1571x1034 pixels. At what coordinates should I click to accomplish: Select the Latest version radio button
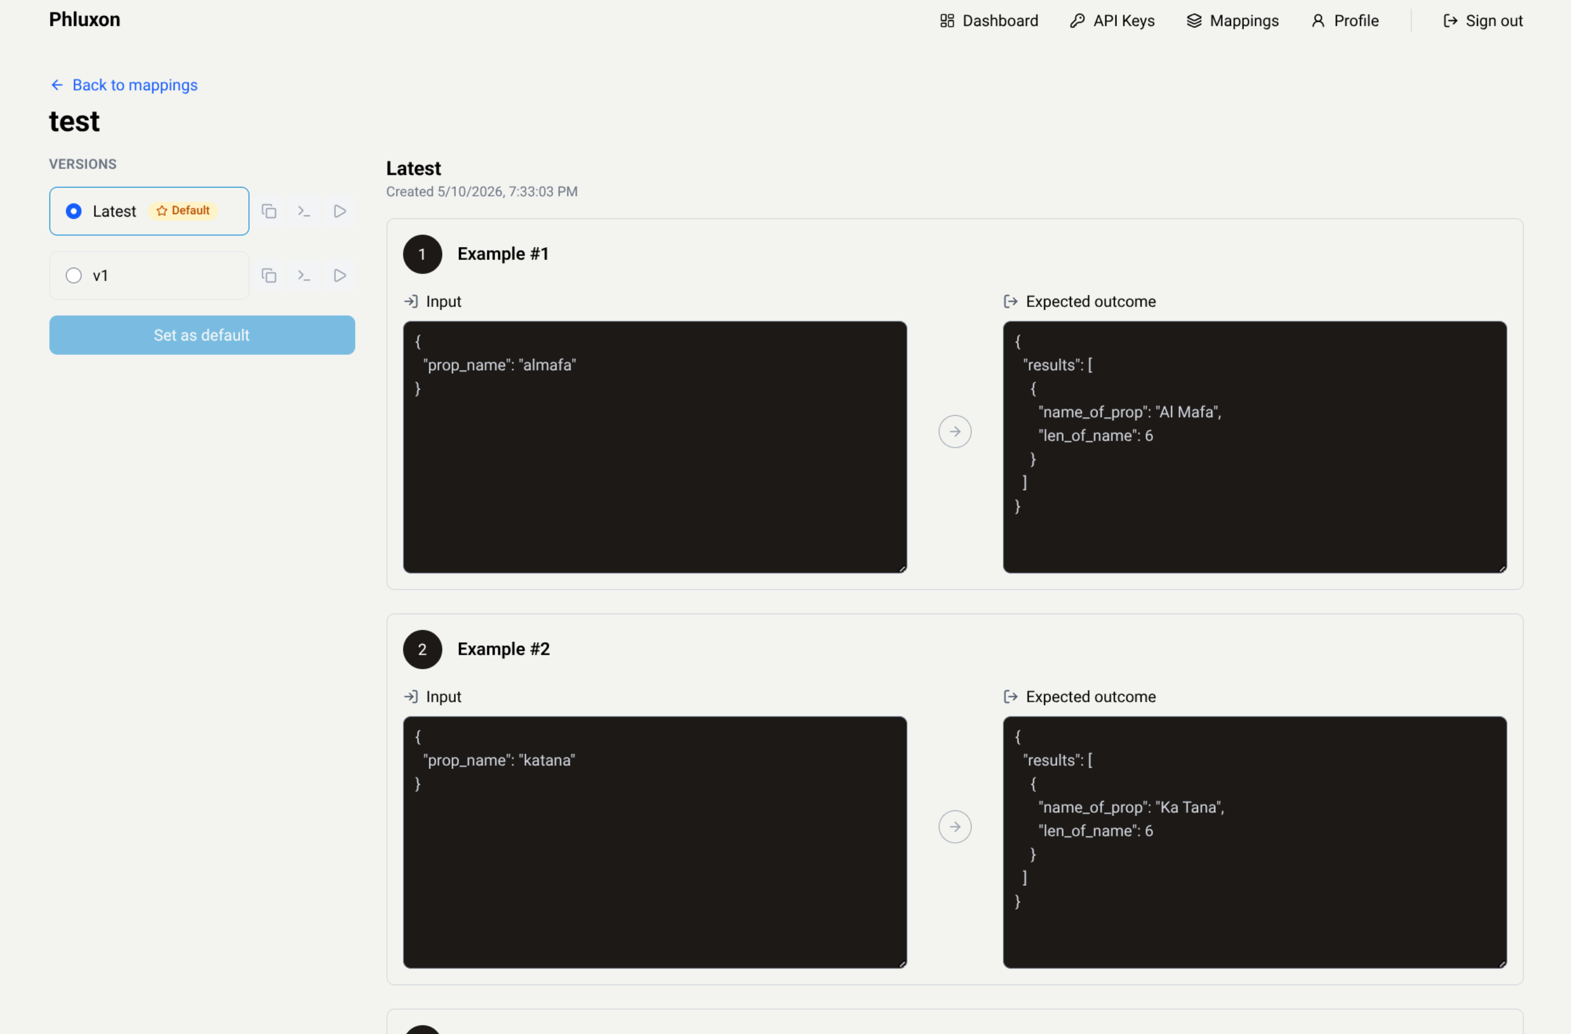[x=74, y=211]
